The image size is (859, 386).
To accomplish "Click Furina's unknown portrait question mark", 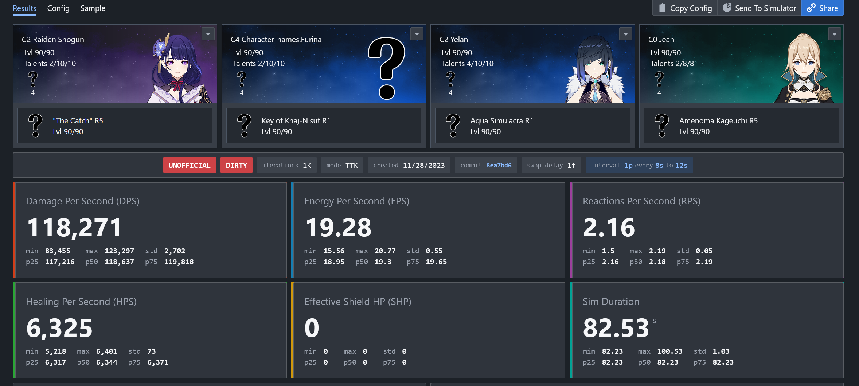I will coord(387,68).
